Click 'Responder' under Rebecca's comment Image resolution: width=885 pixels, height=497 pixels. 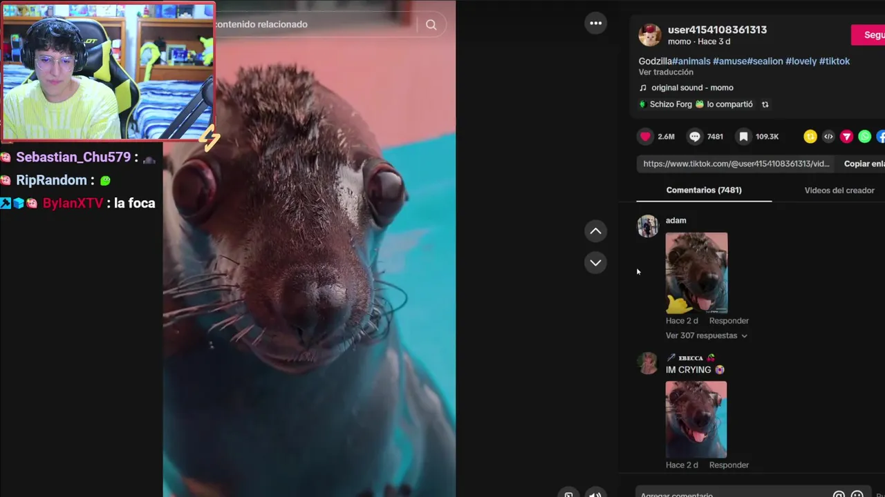[729, 465]
